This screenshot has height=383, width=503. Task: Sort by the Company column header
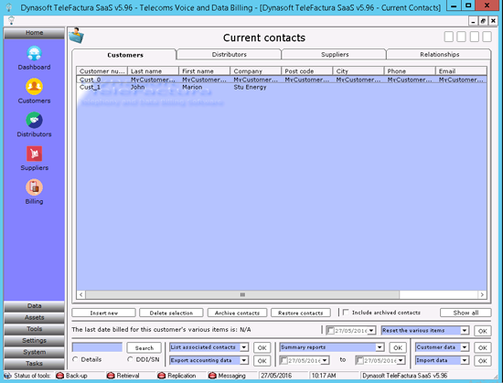(x=256, y=70)
